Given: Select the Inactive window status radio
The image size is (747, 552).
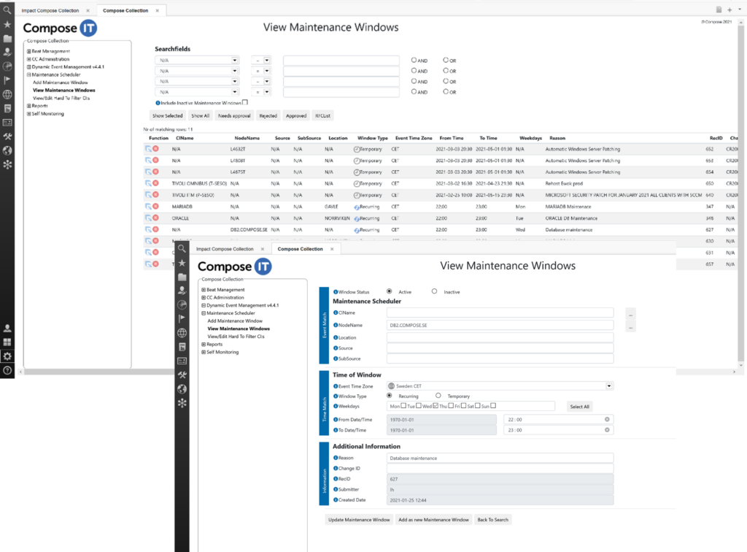Looking at the screenshot, I should [x=435, y=291].
